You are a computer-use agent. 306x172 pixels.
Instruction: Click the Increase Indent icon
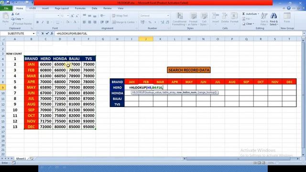point(107,22)
